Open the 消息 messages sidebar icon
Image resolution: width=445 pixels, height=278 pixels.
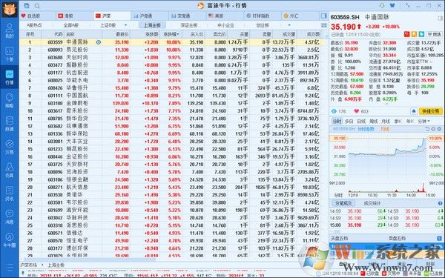[10, 216]
